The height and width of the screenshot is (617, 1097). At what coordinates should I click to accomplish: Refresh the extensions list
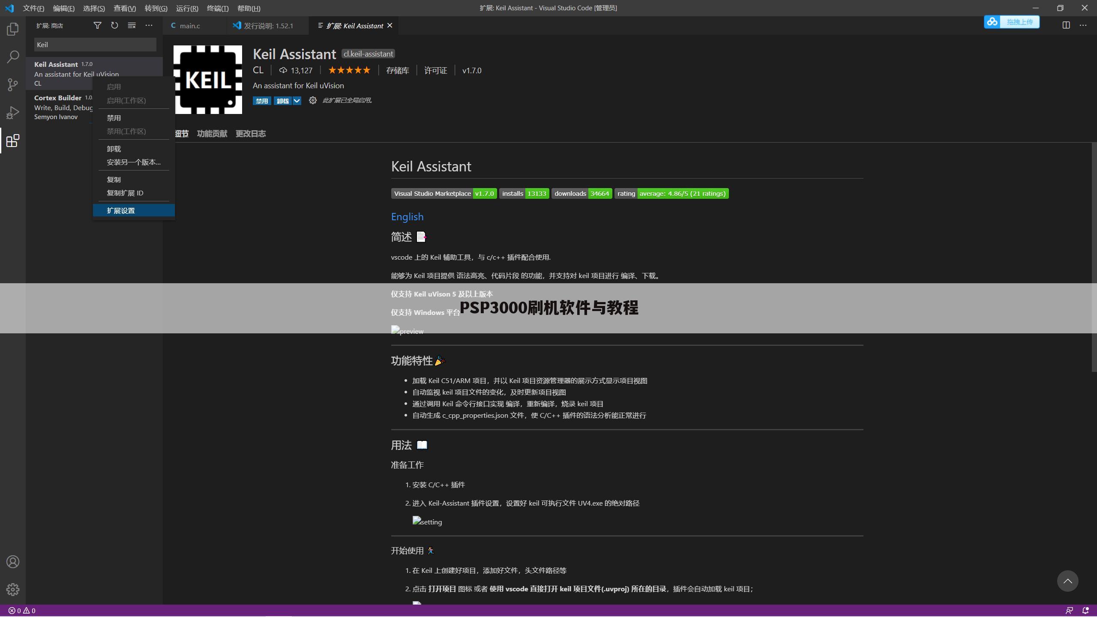[114, 26]
